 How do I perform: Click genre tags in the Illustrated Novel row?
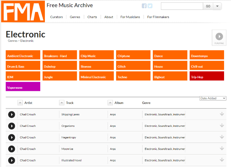(x=165, y=160)
